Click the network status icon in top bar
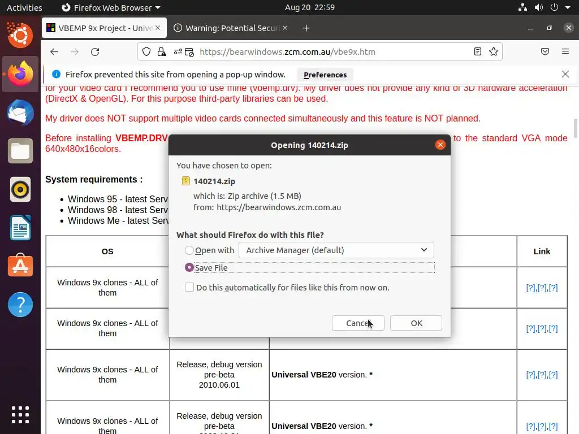The width and height of the screenshot is (579, 434). [522, 7]
